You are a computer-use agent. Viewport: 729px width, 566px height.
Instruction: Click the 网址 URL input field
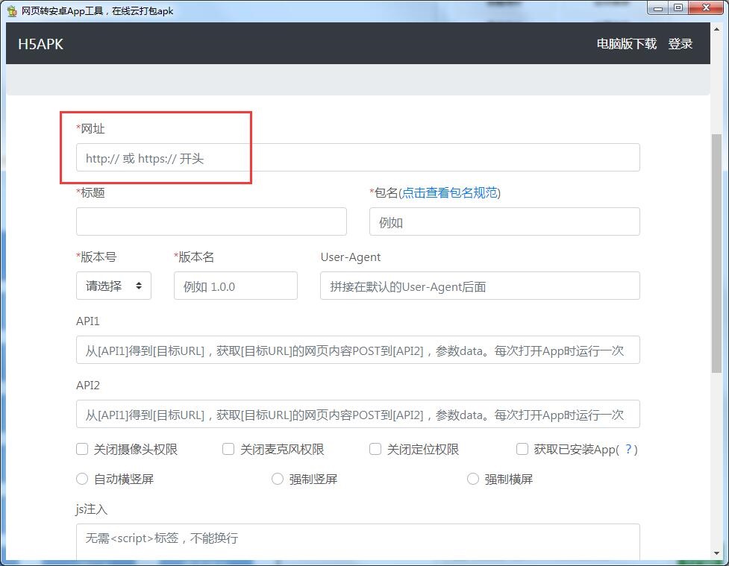pos(357,158)
